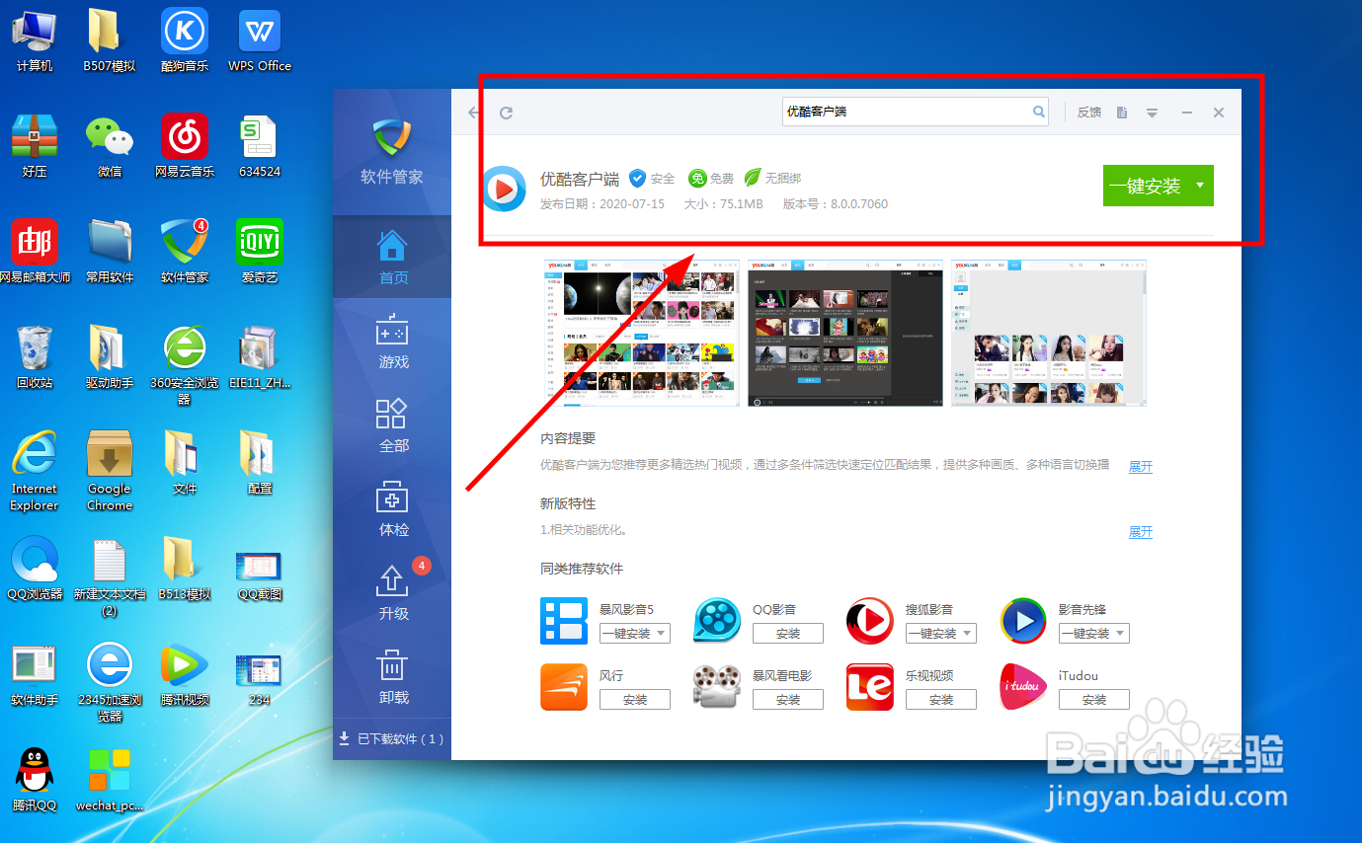Open the 体检 section in the sidebar

click(392, 508)
